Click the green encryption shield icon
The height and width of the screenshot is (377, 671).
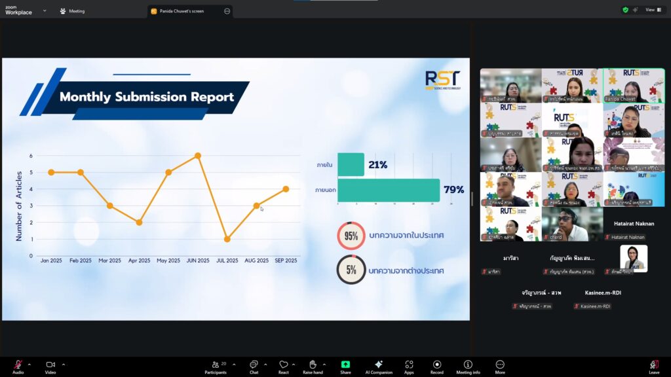[625, 10]
